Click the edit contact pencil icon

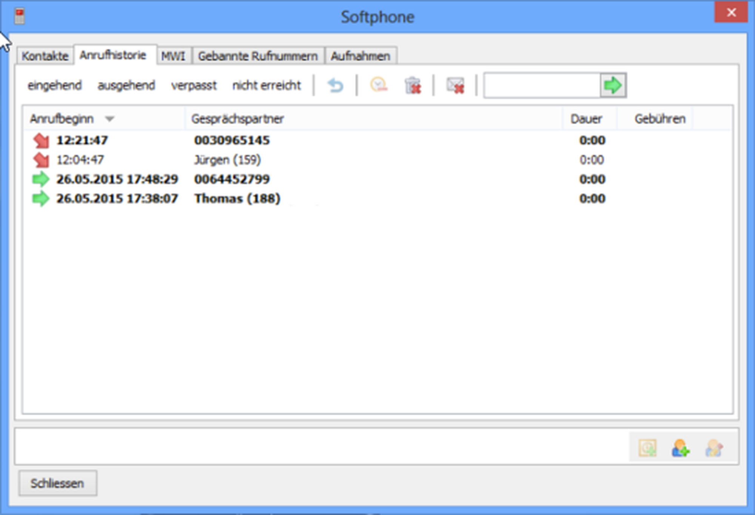[x=714, y=448]
